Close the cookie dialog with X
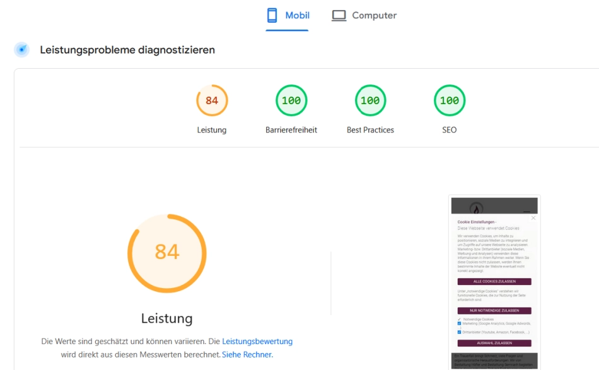The width and height of the screenshot is (599, 370). pos(533,218)
